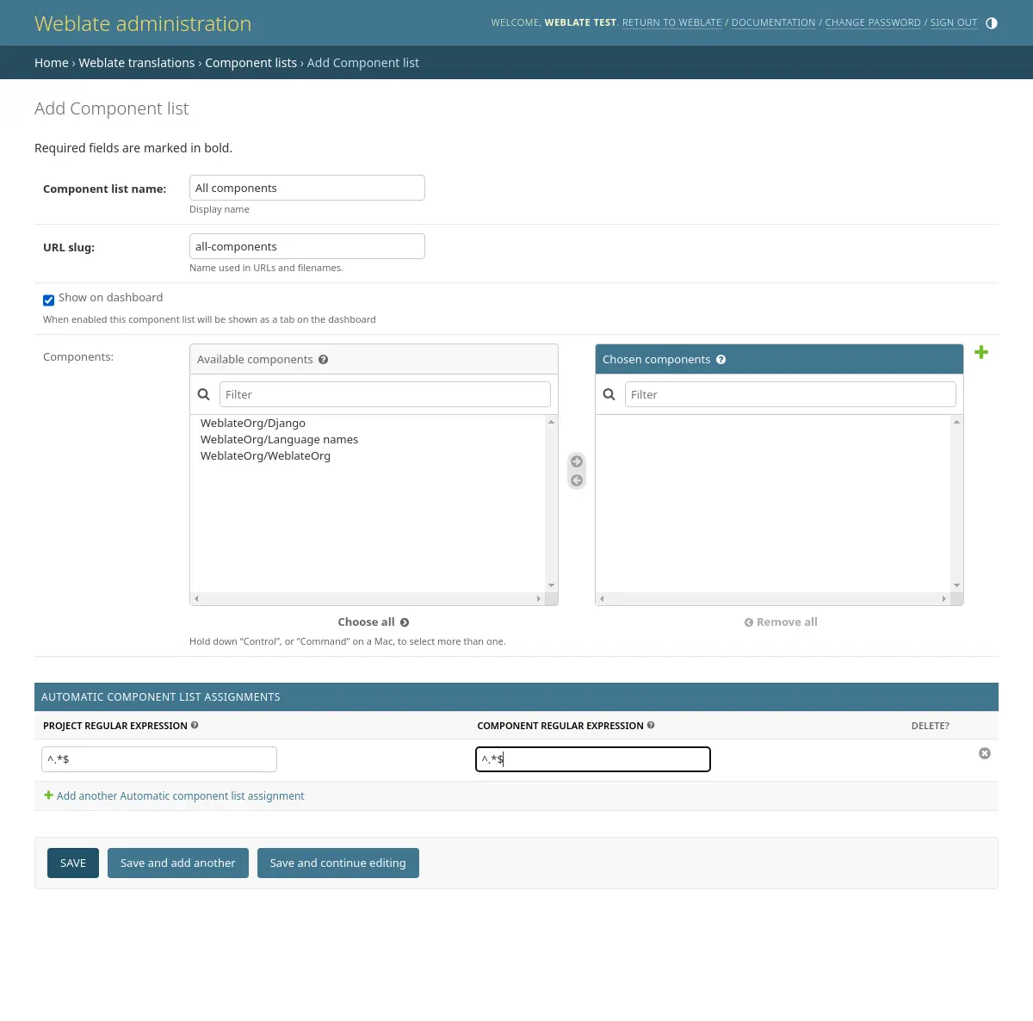Screen dimensions: 1033x1021
Task: Sign out of Weblate administration
Action: [x=954, y=23]
